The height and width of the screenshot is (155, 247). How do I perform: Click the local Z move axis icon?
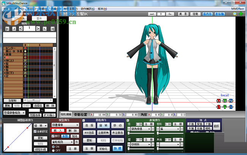(x=231, y=107)
